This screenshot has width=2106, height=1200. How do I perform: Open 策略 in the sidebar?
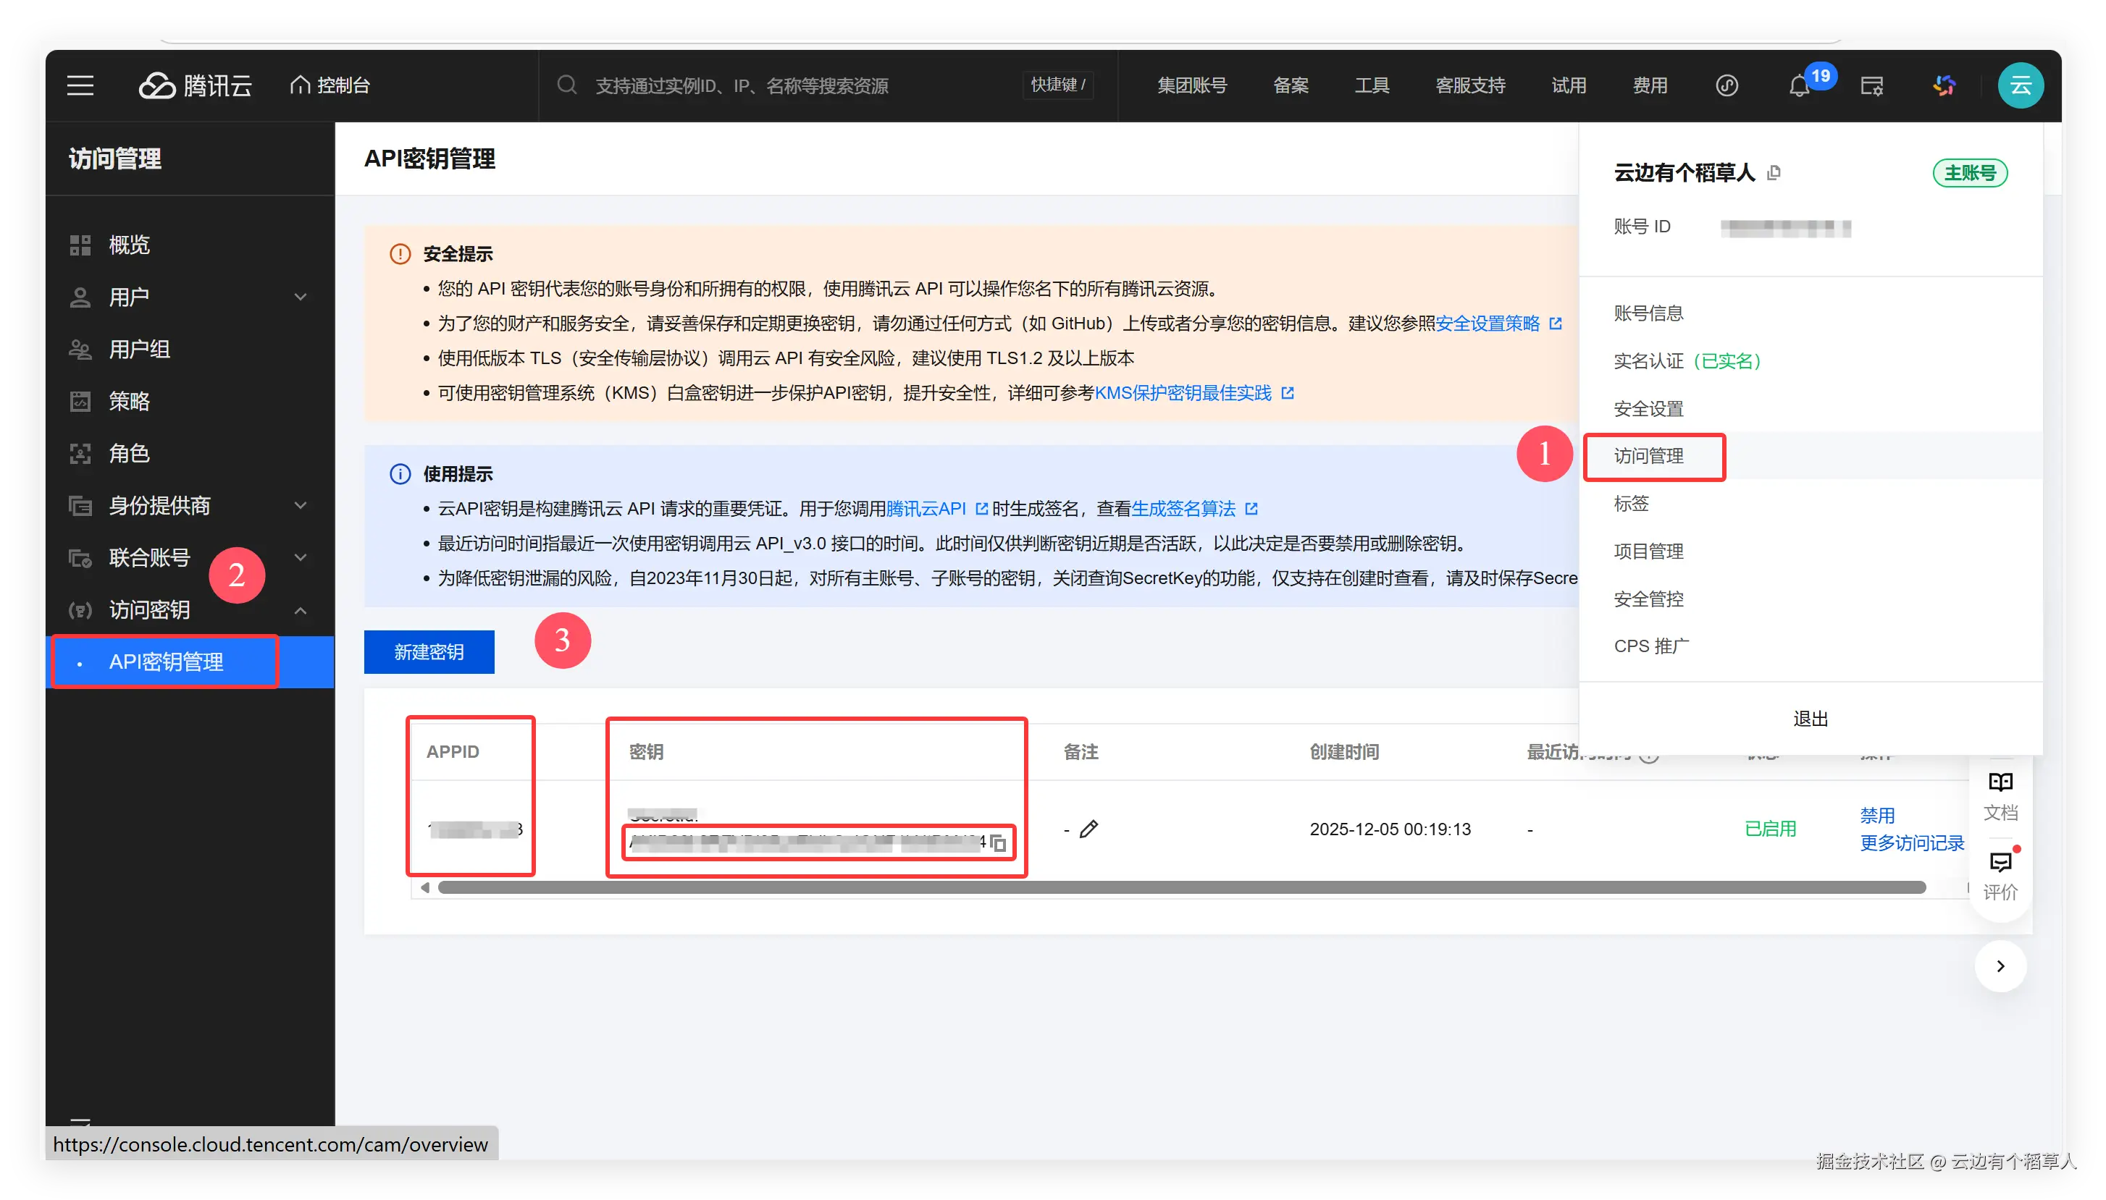point(130,402)
